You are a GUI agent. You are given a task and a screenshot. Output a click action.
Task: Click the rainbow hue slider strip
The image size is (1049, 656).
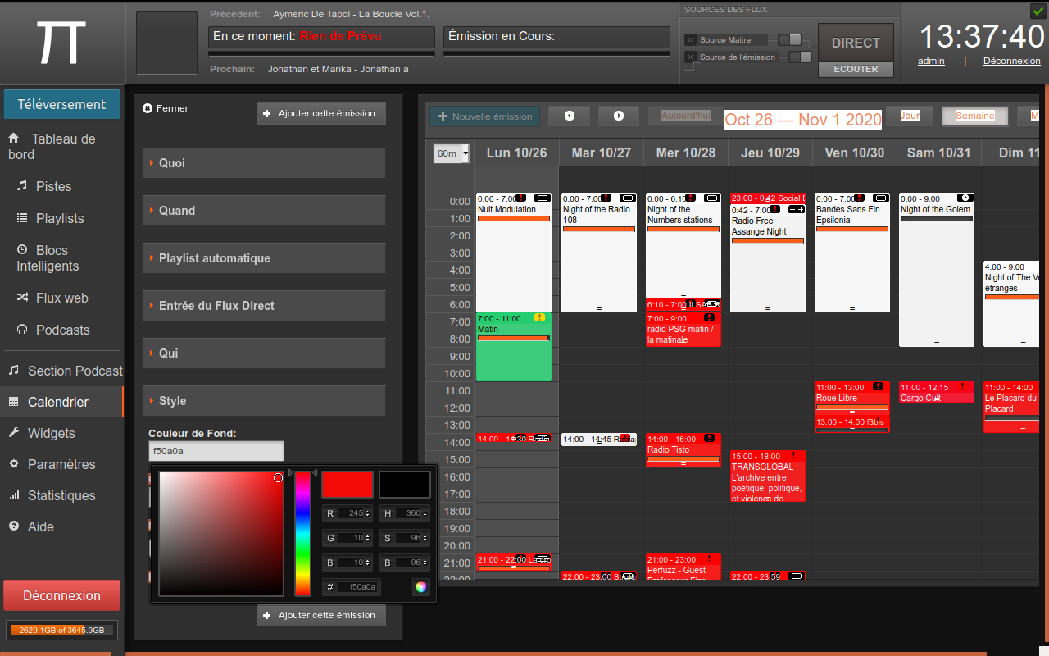303,533
